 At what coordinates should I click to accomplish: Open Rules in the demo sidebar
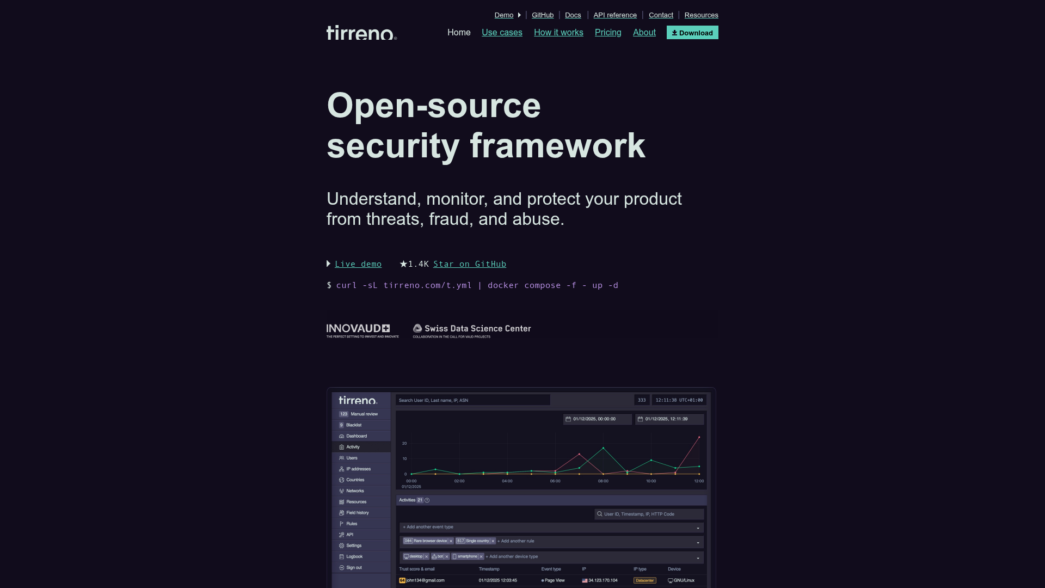pos(361,523)
